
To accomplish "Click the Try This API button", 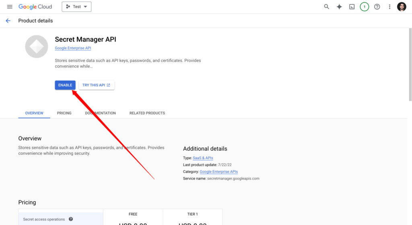I will (x=97, y=85).
